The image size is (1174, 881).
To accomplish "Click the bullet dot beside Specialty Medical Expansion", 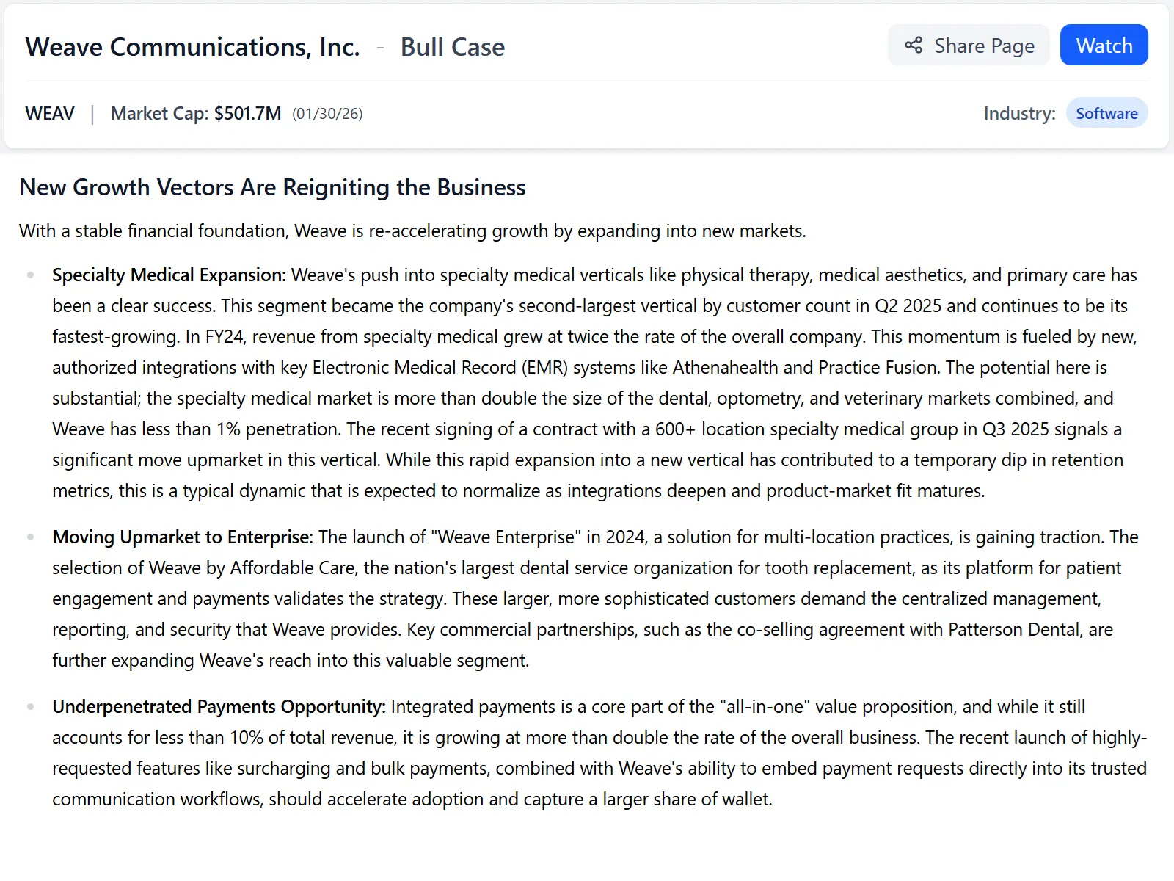I will pos(31,275).
